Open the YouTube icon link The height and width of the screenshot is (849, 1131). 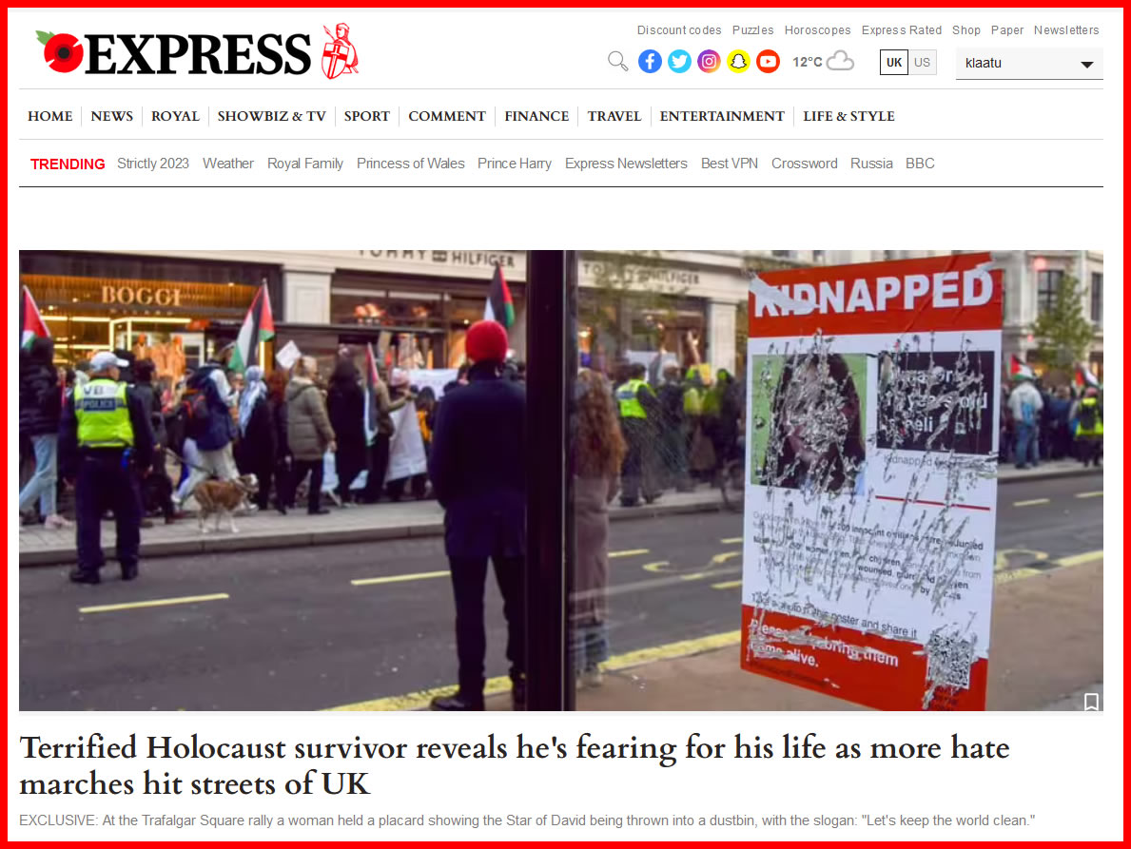[769, 62]
